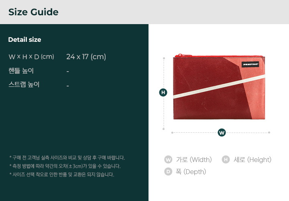Click the dark green H badge on diagram
This screenshot has width=289, height=201.
pos(163,92)
